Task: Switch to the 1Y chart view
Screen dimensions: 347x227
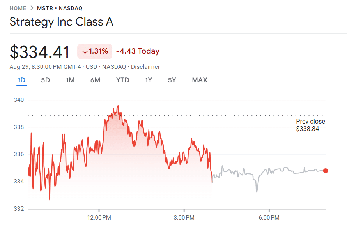Action: point(148,80)
